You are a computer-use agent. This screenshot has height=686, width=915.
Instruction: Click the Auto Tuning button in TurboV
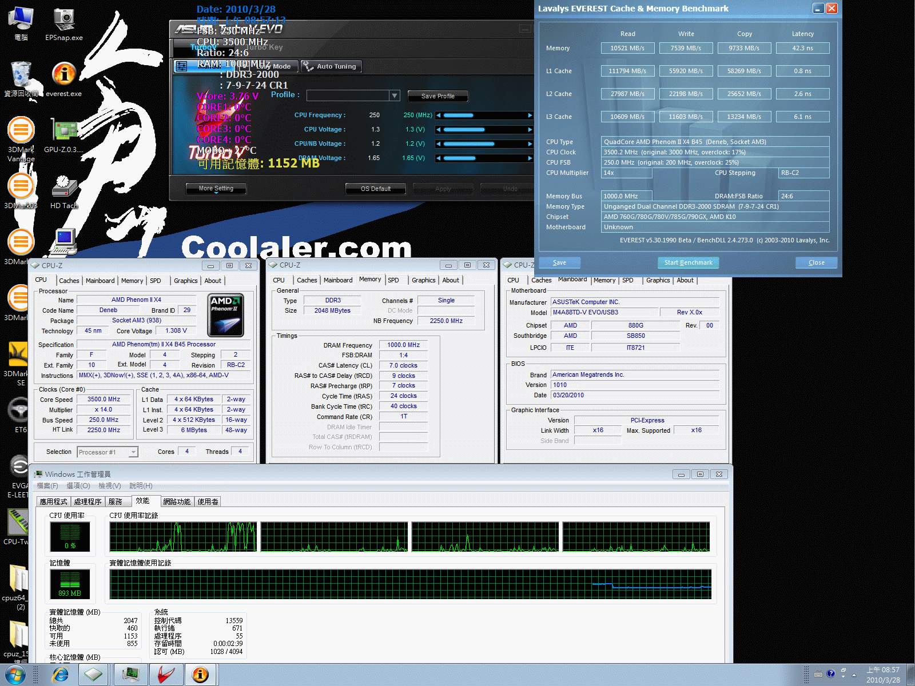pyautogui.click(x=330, y=66)
